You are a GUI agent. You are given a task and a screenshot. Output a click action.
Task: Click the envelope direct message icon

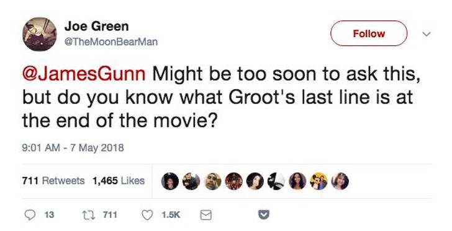pos(206,215)
